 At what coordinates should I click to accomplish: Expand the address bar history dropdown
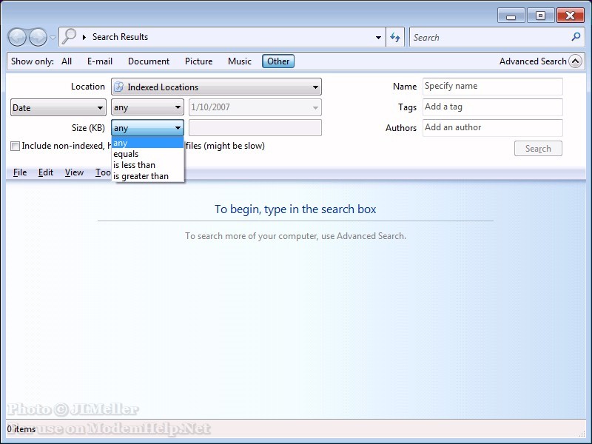(x=378, y=38)
